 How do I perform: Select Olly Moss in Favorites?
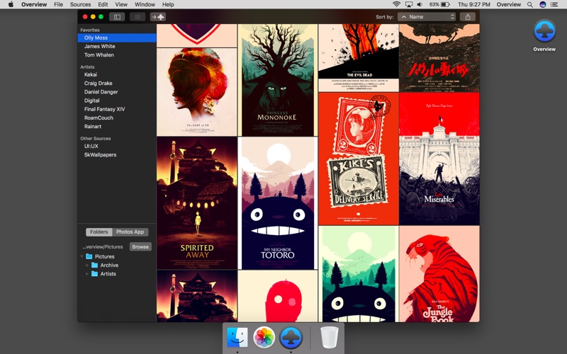click(117, 38)
